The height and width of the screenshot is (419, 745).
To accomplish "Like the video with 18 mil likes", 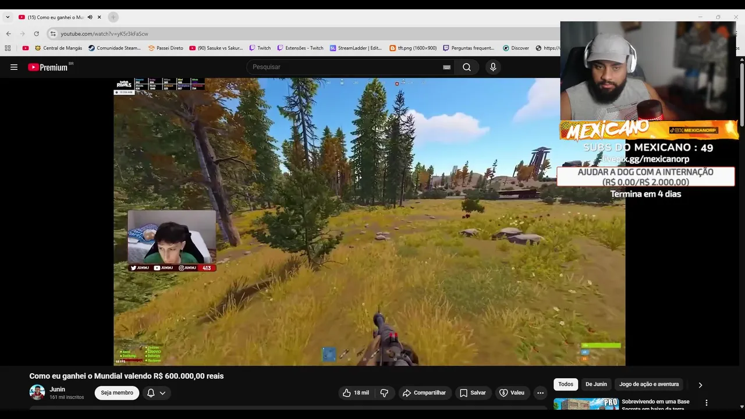I will click(x=356, y=393).
